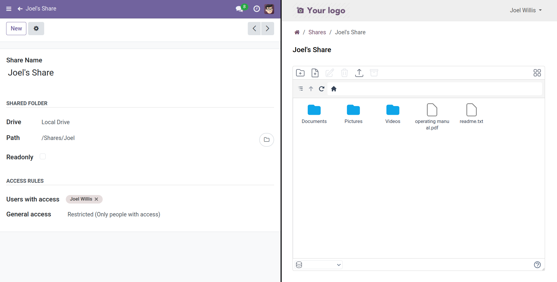Go up one folder level arrow

(x=311, y=89)
